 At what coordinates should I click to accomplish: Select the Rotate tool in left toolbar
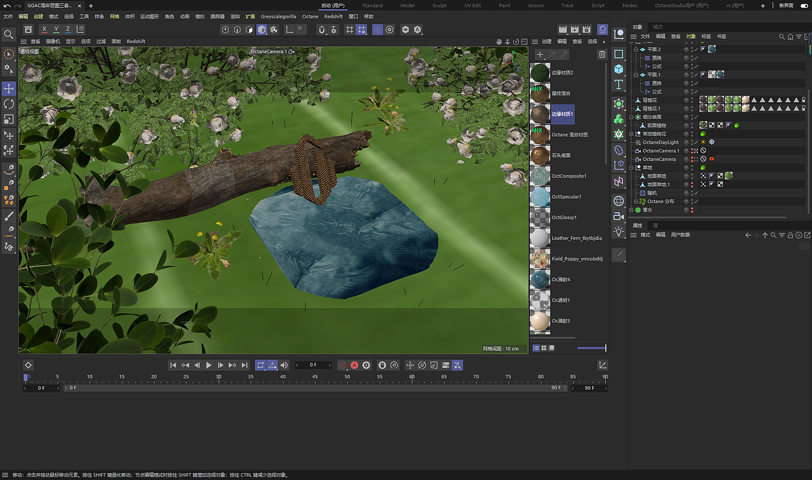click(x=9, y=103)
